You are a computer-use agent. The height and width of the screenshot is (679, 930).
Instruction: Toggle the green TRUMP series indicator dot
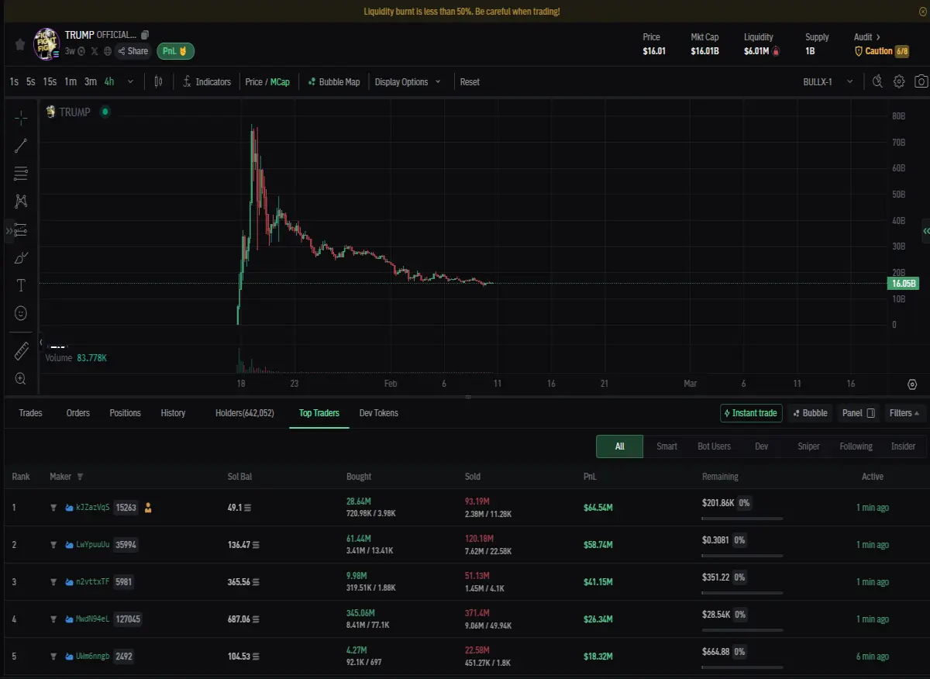point(105,112)
